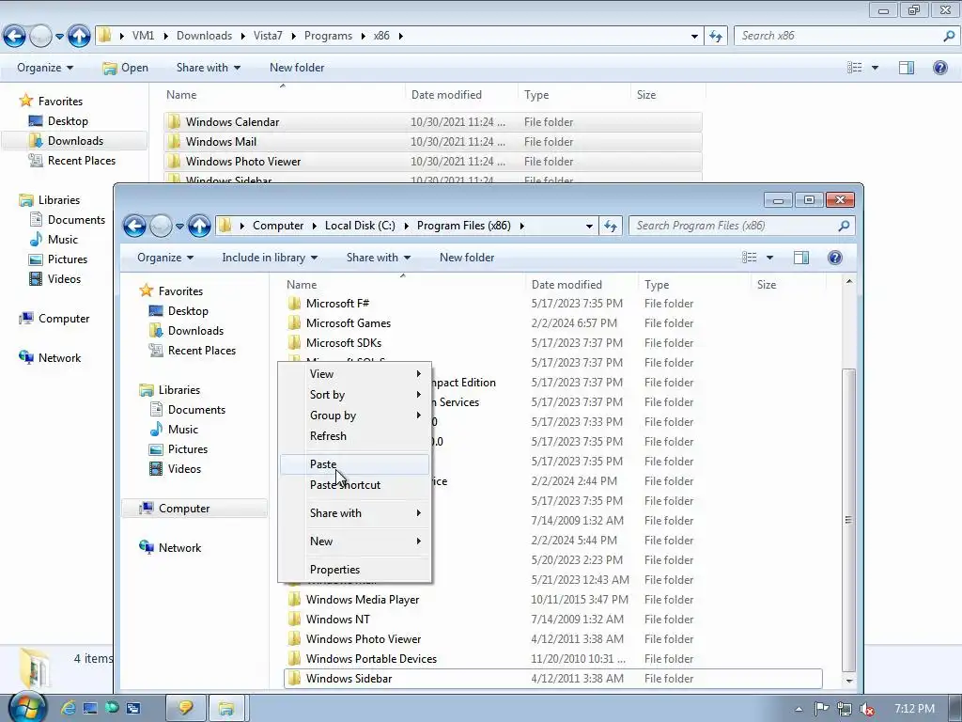Open New submenu in context menu
The width and height of the screenshot is (962, 722).
click(354, 541)
